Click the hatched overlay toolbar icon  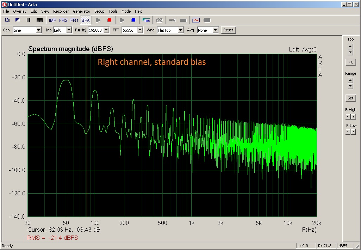tap(159, 20)
